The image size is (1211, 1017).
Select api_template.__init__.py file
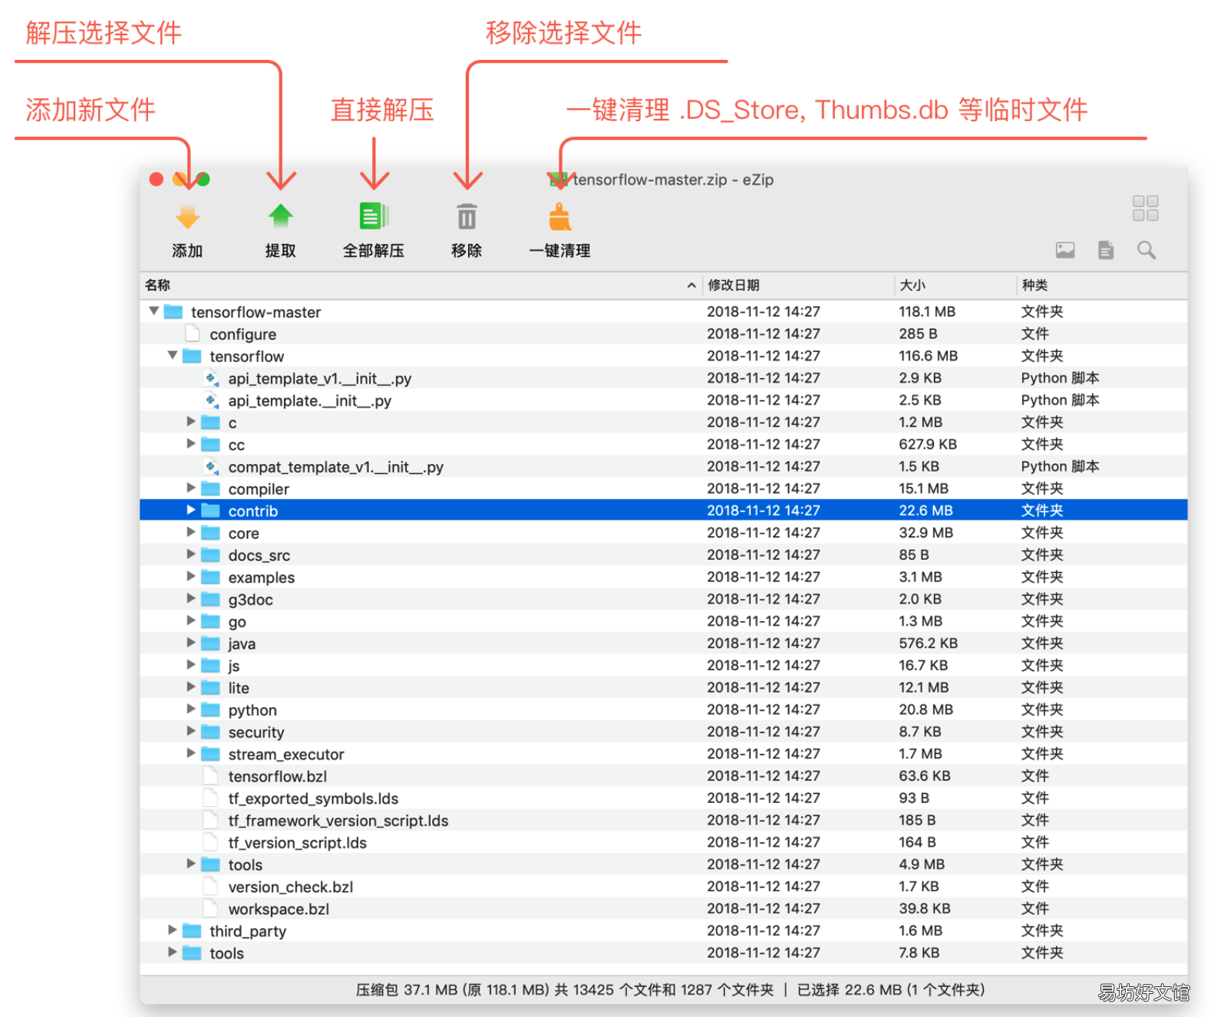pos(664,400)
